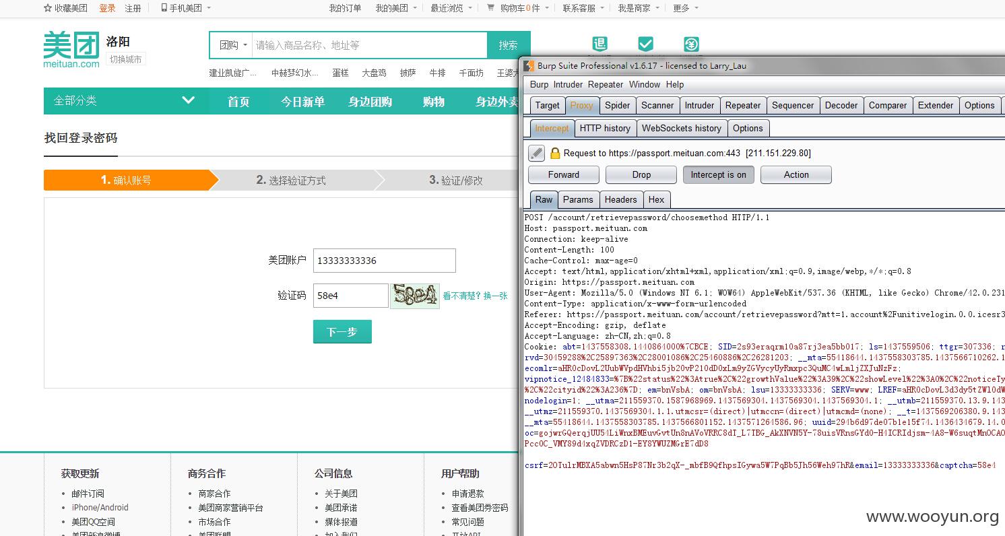Click the 下一步 next step button

(x=342, y=331)
